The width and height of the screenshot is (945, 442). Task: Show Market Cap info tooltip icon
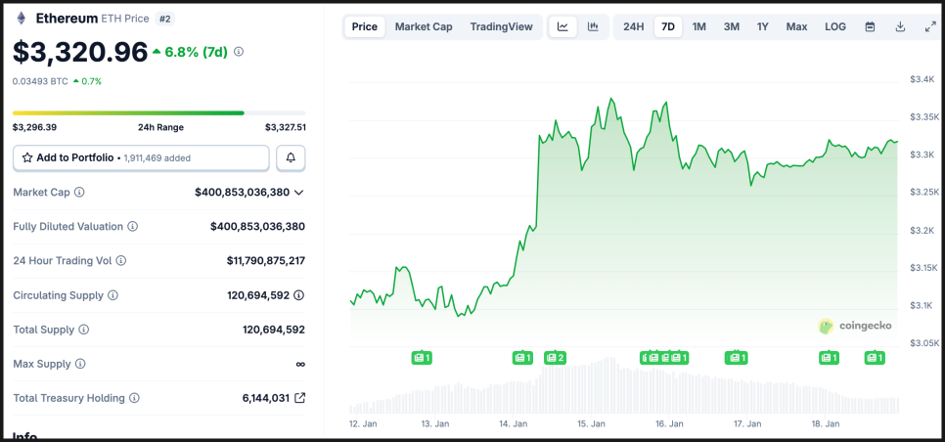pos(79,193)
